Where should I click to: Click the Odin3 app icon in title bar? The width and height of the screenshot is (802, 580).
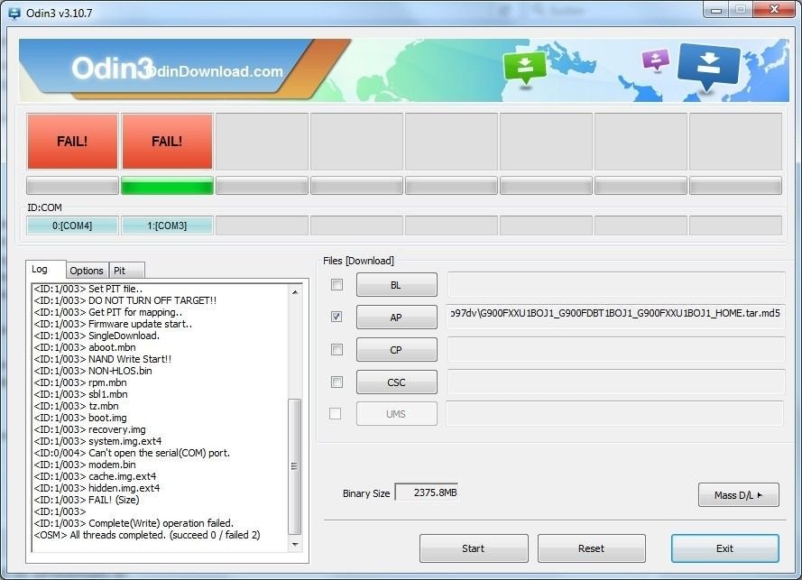[x=14, y=14]
